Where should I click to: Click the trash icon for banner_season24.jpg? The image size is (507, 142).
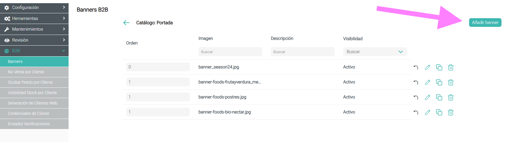point(451,68)
